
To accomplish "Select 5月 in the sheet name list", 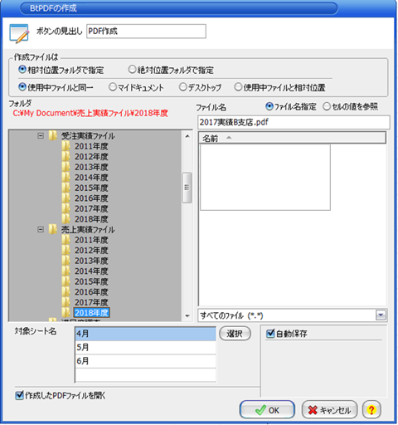I will click(x=145, y=347).
